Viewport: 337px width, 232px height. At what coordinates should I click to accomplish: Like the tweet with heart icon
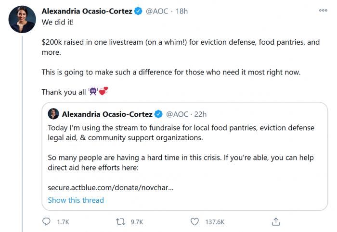click(194, 221)
